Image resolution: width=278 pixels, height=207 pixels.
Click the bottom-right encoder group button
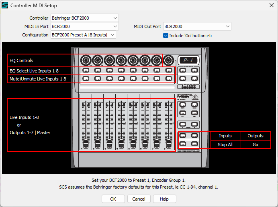point(194,78)
